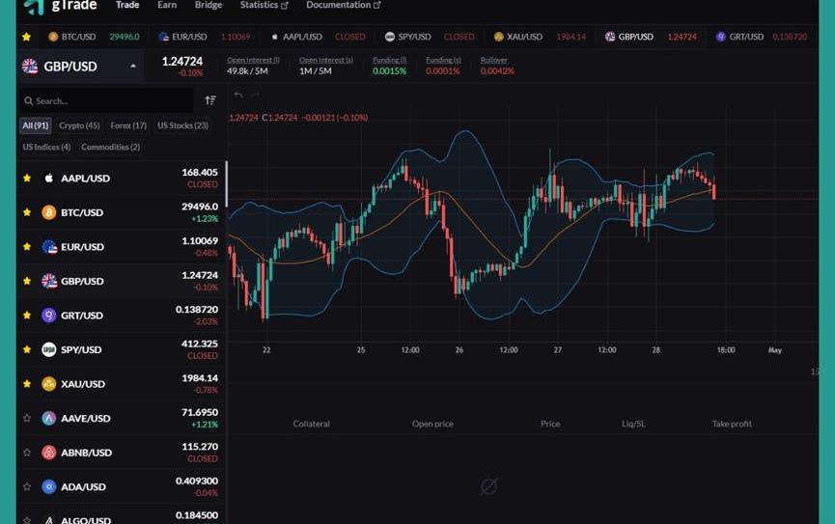This screenshot has width=835, height=524.
Task: Add AAVE/USD to favorites with its star
Action: click(27, 418)
